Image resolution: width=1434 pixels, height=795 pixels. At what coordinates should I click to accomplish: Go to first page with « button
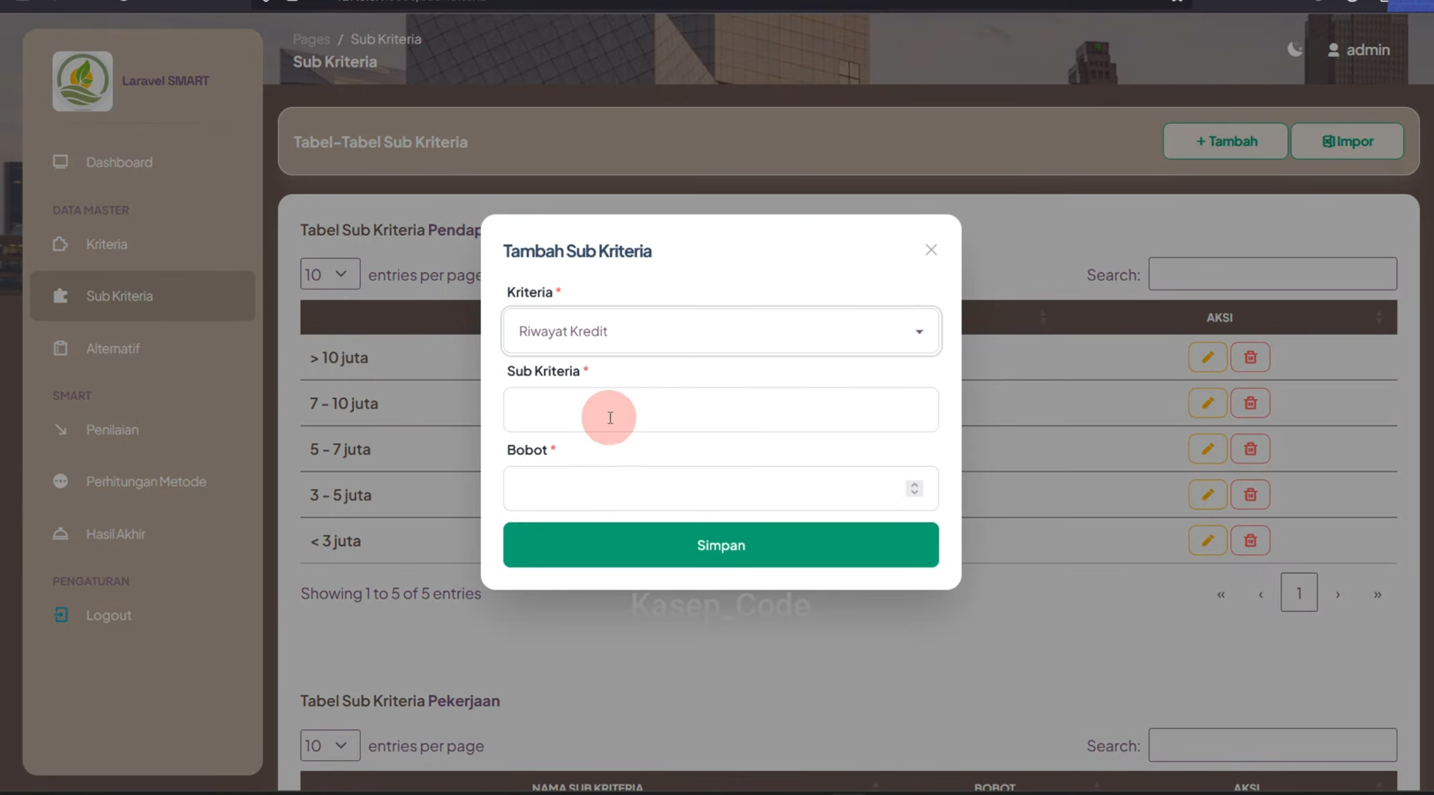(x=1221, y=594)
